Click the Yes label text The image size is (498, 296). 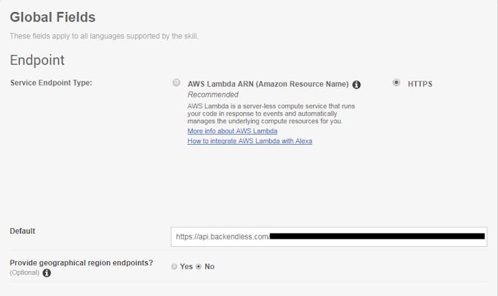pos(186,266)
